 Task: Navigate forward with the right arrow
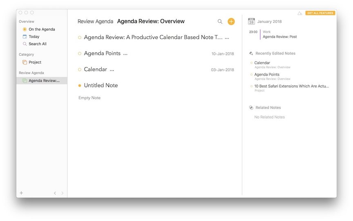tap(62, 193)
